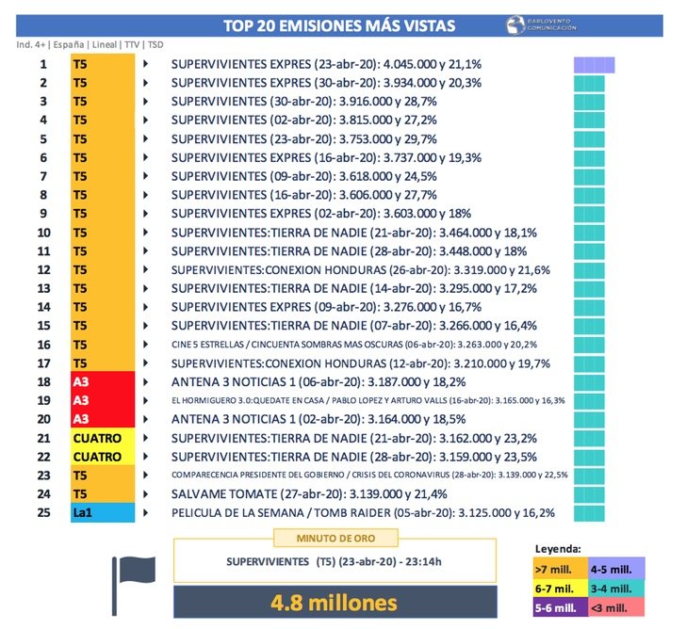Click the dark flag icon
The image size is (686, 629).
pyautogui.click(x=133, y=578)
